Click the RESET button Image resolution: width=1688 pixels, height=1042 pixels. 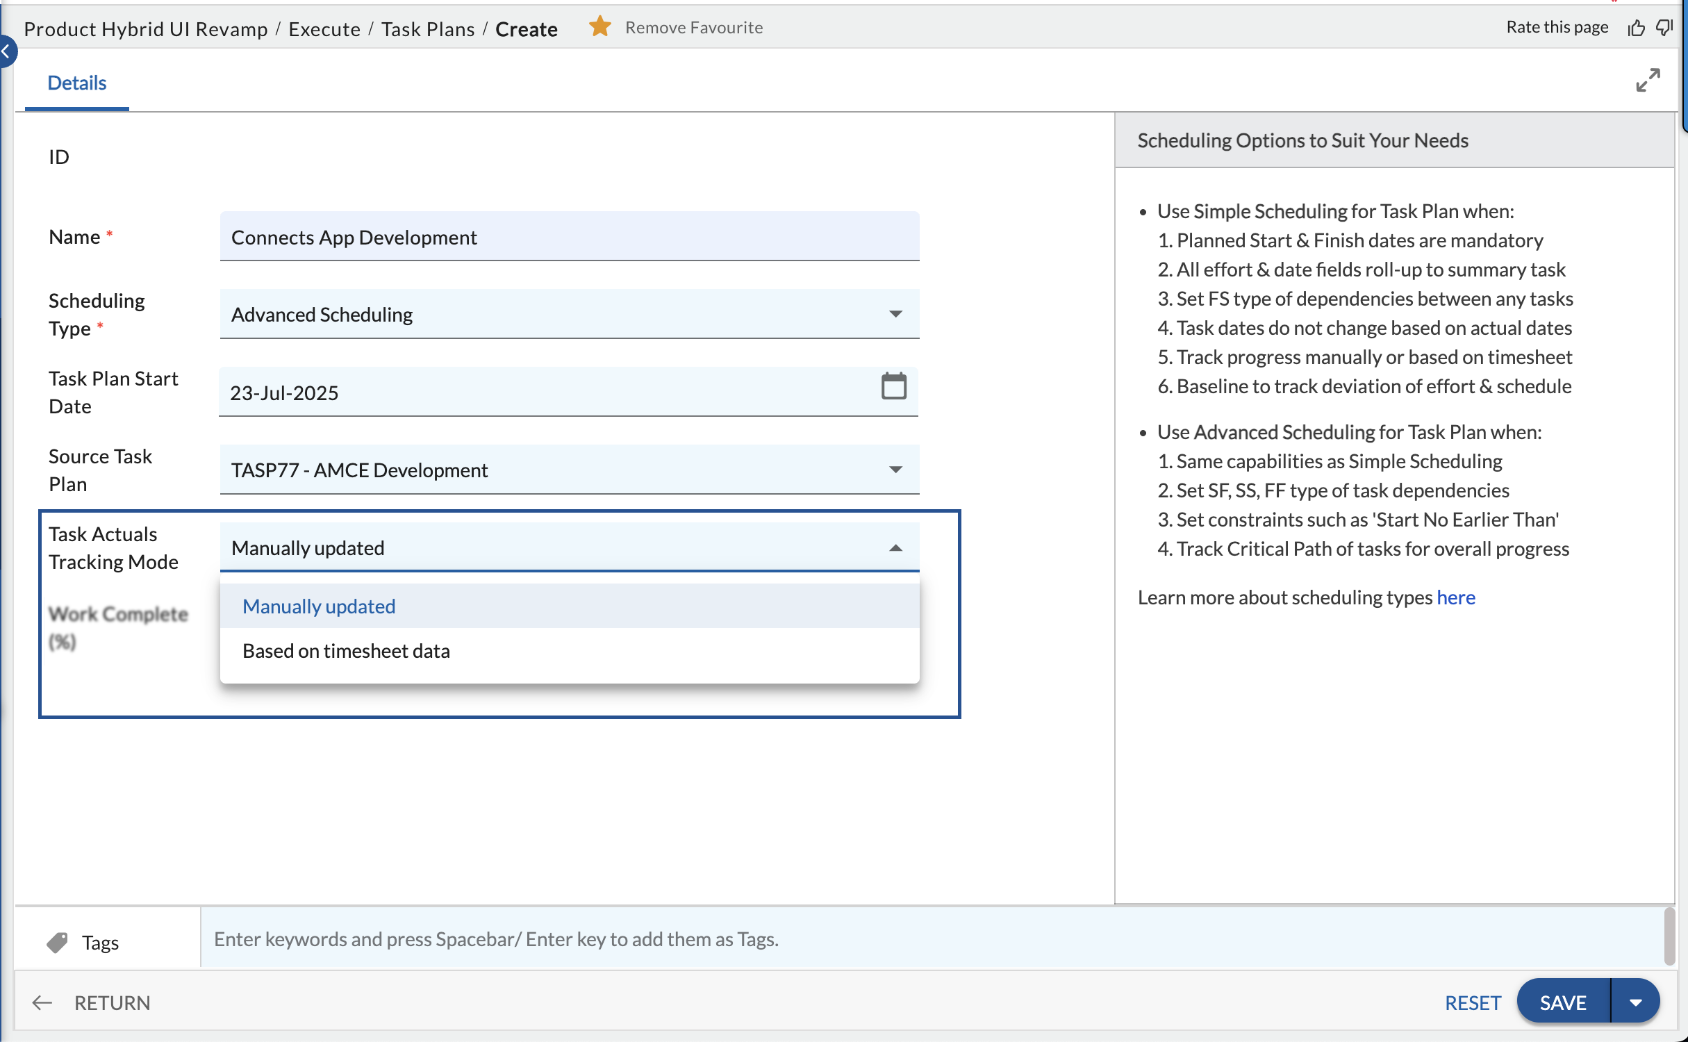coord(1473,1002)
